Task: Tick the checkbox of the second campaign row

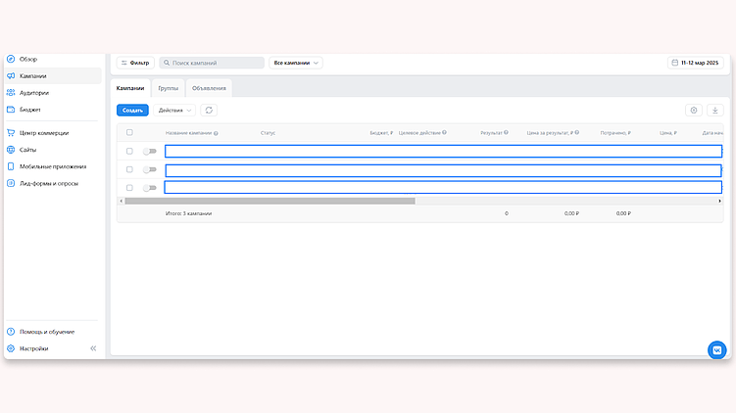Action: (129, 169)
